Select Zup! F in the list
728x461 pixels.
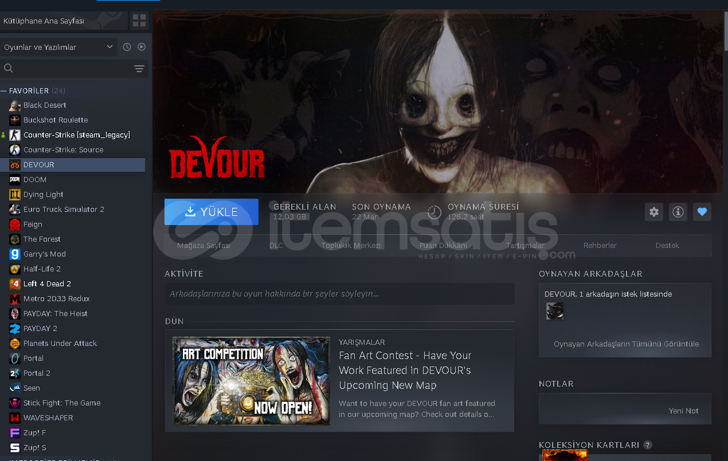[34, 432]
